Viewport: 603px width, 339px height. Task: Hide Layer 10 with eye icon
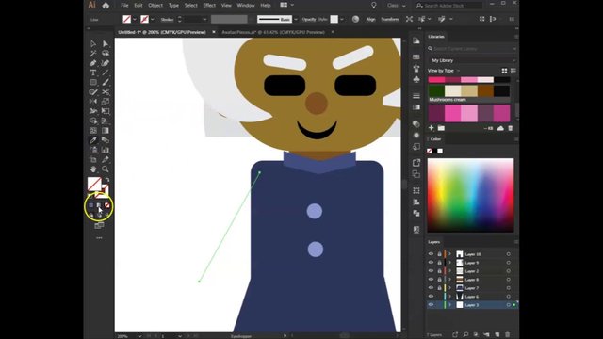click(x=431, y=254)
